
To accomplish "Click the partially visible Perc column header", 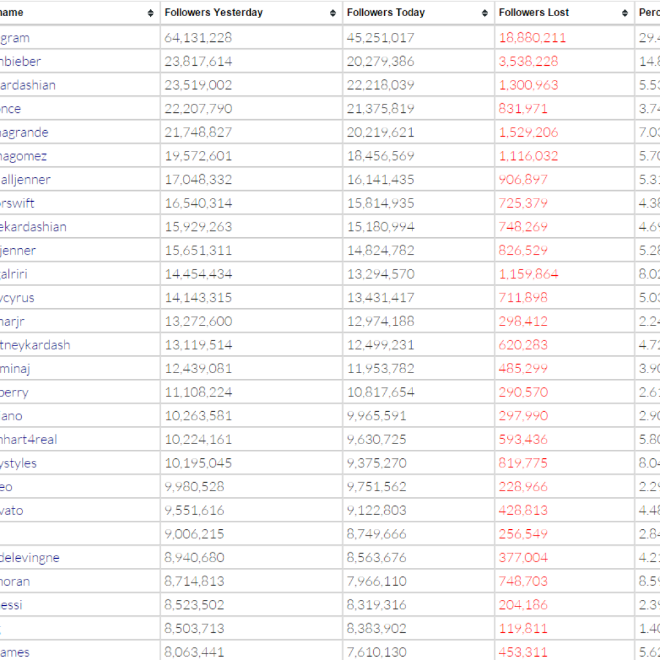I will (x=649, y=13).
